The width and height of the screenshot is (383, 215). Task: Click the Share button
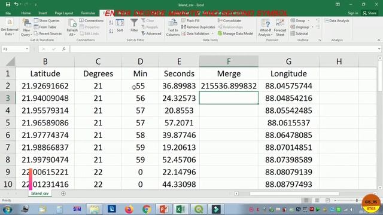click(370, 13)
